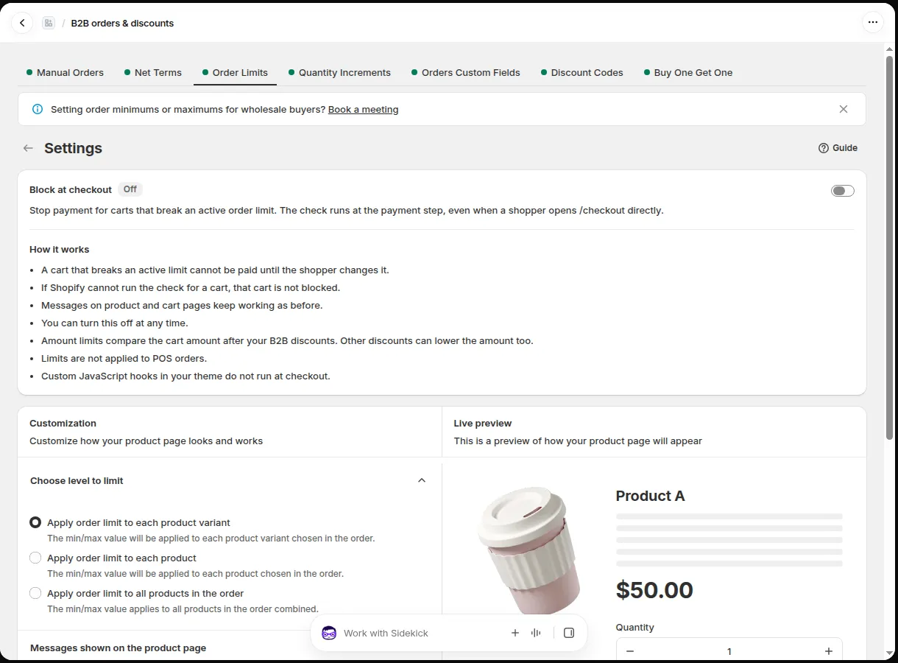Screen dimensions: 898x663
Task: Toggle the Block at checkout switch
Action: point(843,191)
